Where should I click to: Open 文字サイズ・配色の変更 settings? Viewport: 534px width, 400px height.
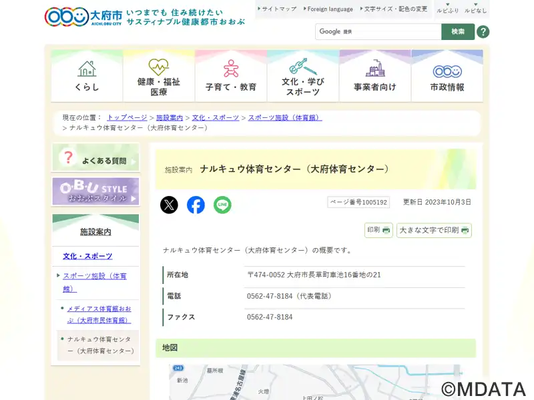(x=394, y=9)
